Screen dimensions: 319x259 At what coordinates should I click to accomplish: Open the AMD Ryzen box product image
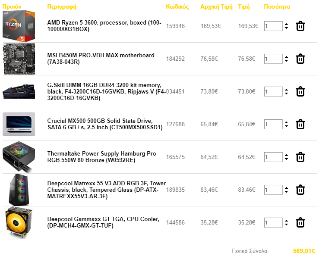pos(19,26)
